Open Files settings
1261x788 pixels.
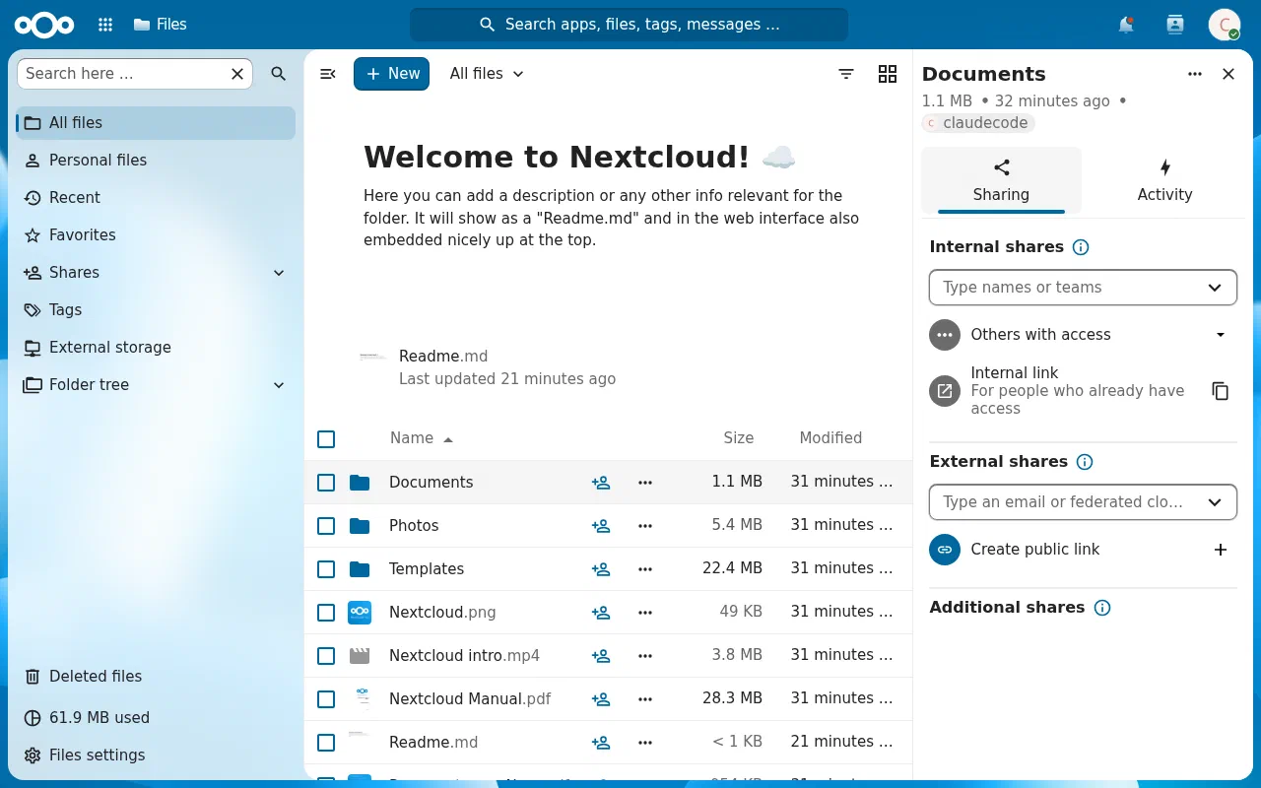coord(156,755)
